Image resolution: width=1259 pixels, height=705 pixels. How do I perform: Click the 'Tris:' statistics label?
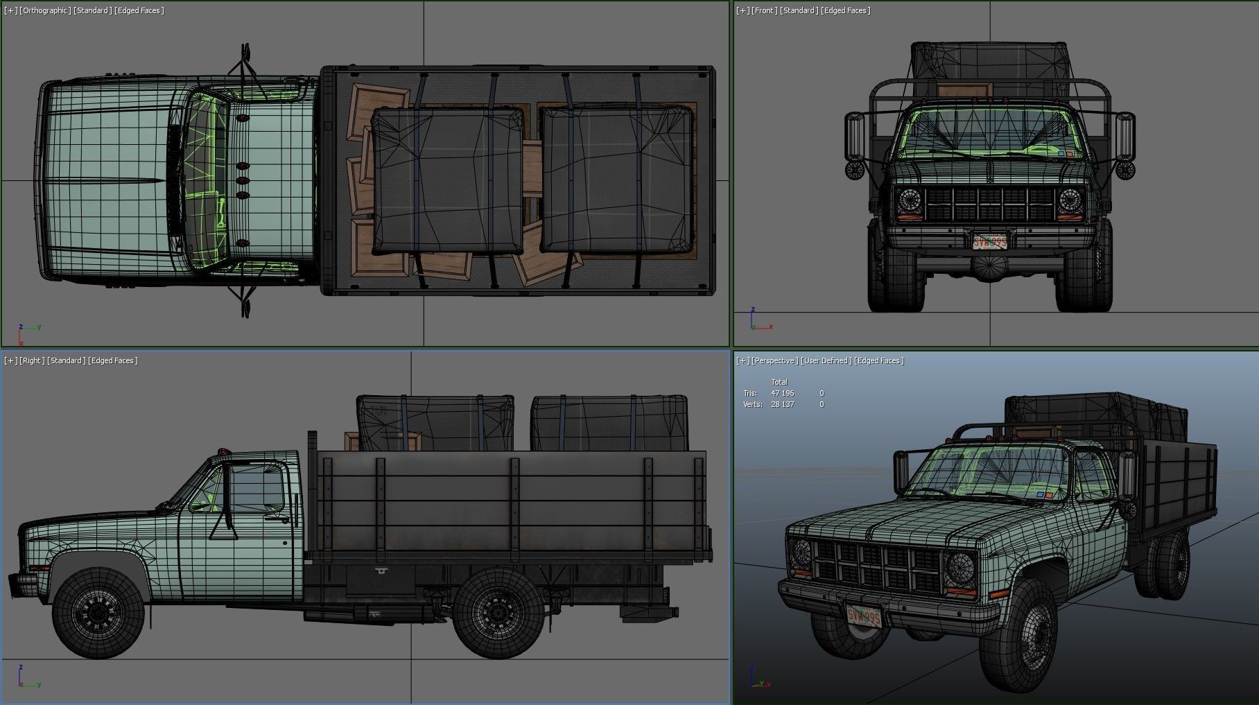pos(750,393)
